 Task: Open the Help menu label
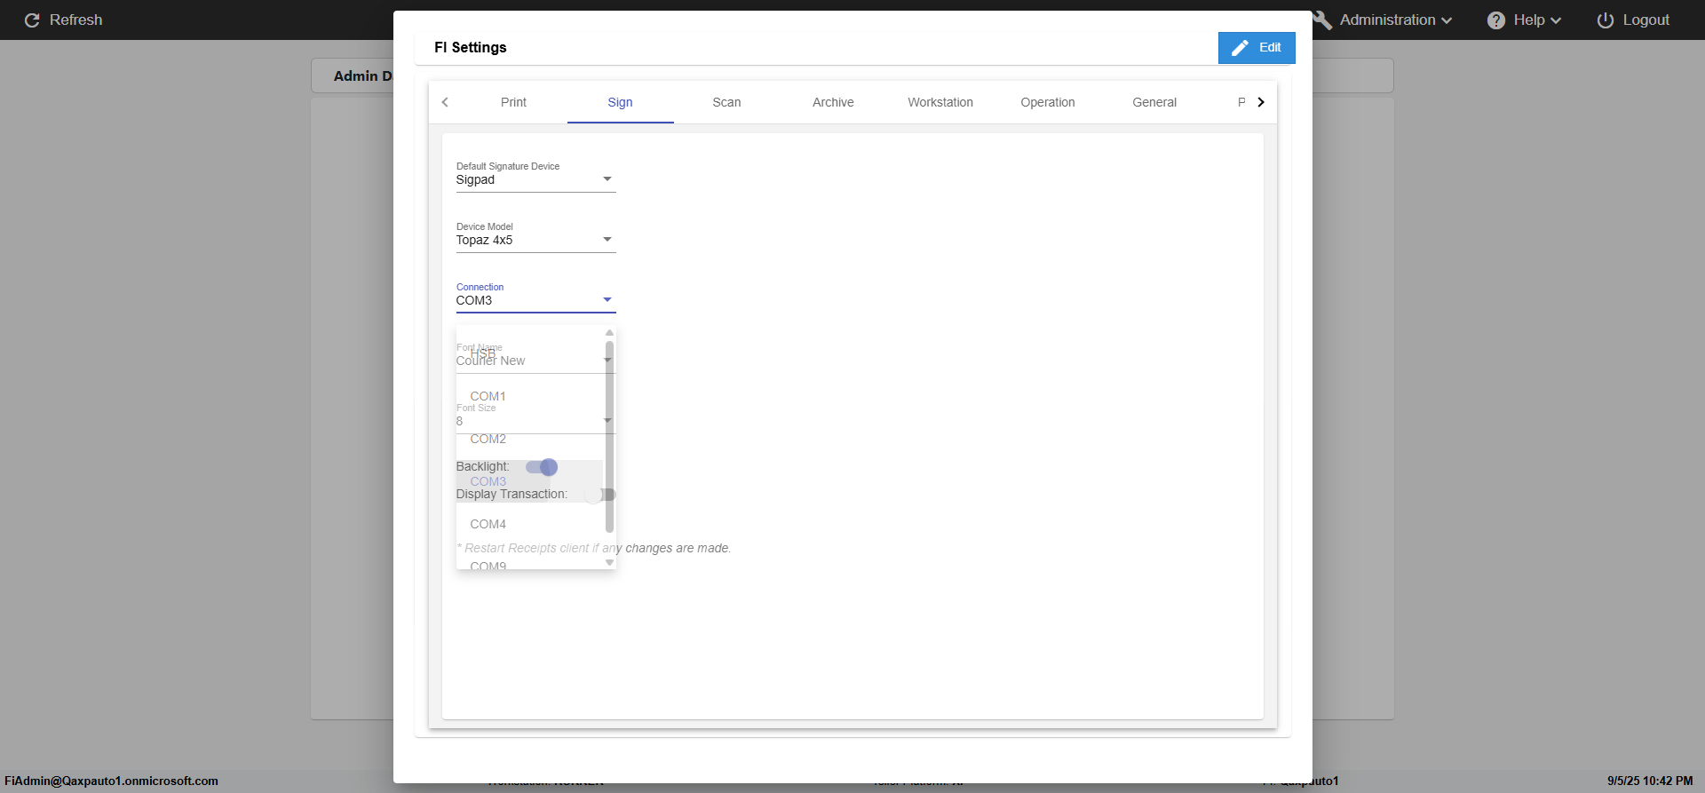point(1529,20)
